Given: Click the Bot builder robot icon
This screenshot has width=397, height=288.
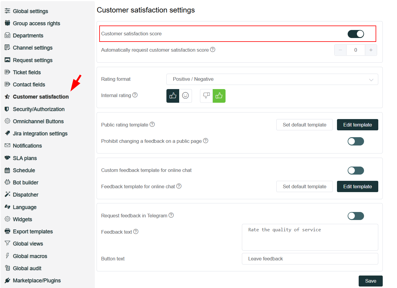Looking at the screenshot, I should [7, 182].
